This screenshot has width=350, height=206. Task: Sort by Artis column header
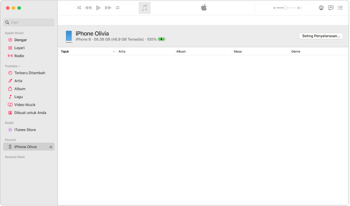click(145, 52)
